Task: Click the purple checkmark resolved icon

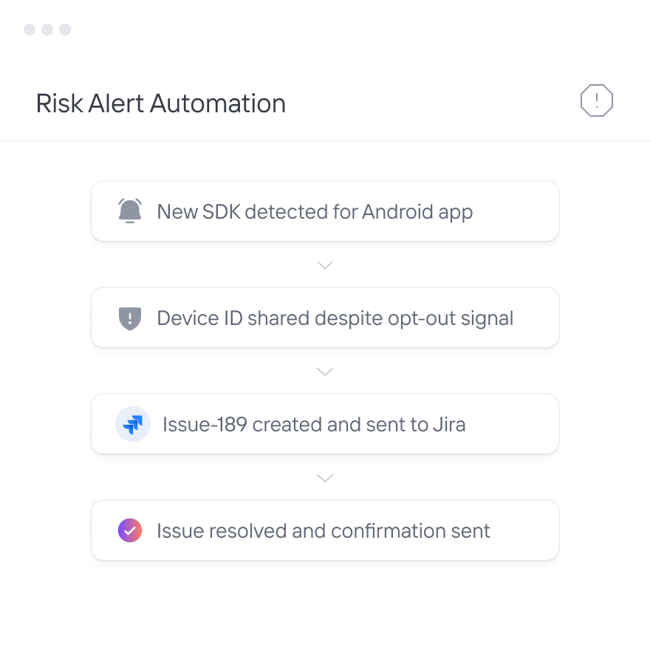Action: pyautogui.click(x=130, y=530)
